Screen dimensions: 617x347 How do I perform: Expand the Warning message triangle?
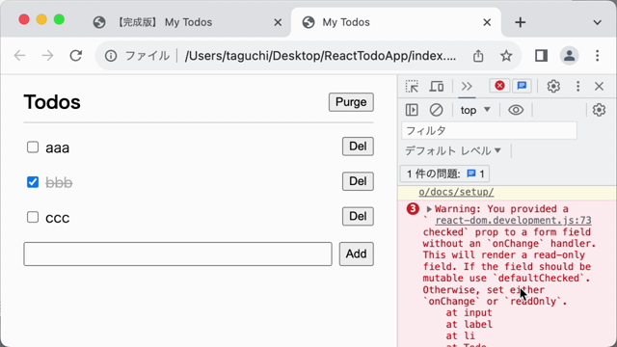[429, 209]
